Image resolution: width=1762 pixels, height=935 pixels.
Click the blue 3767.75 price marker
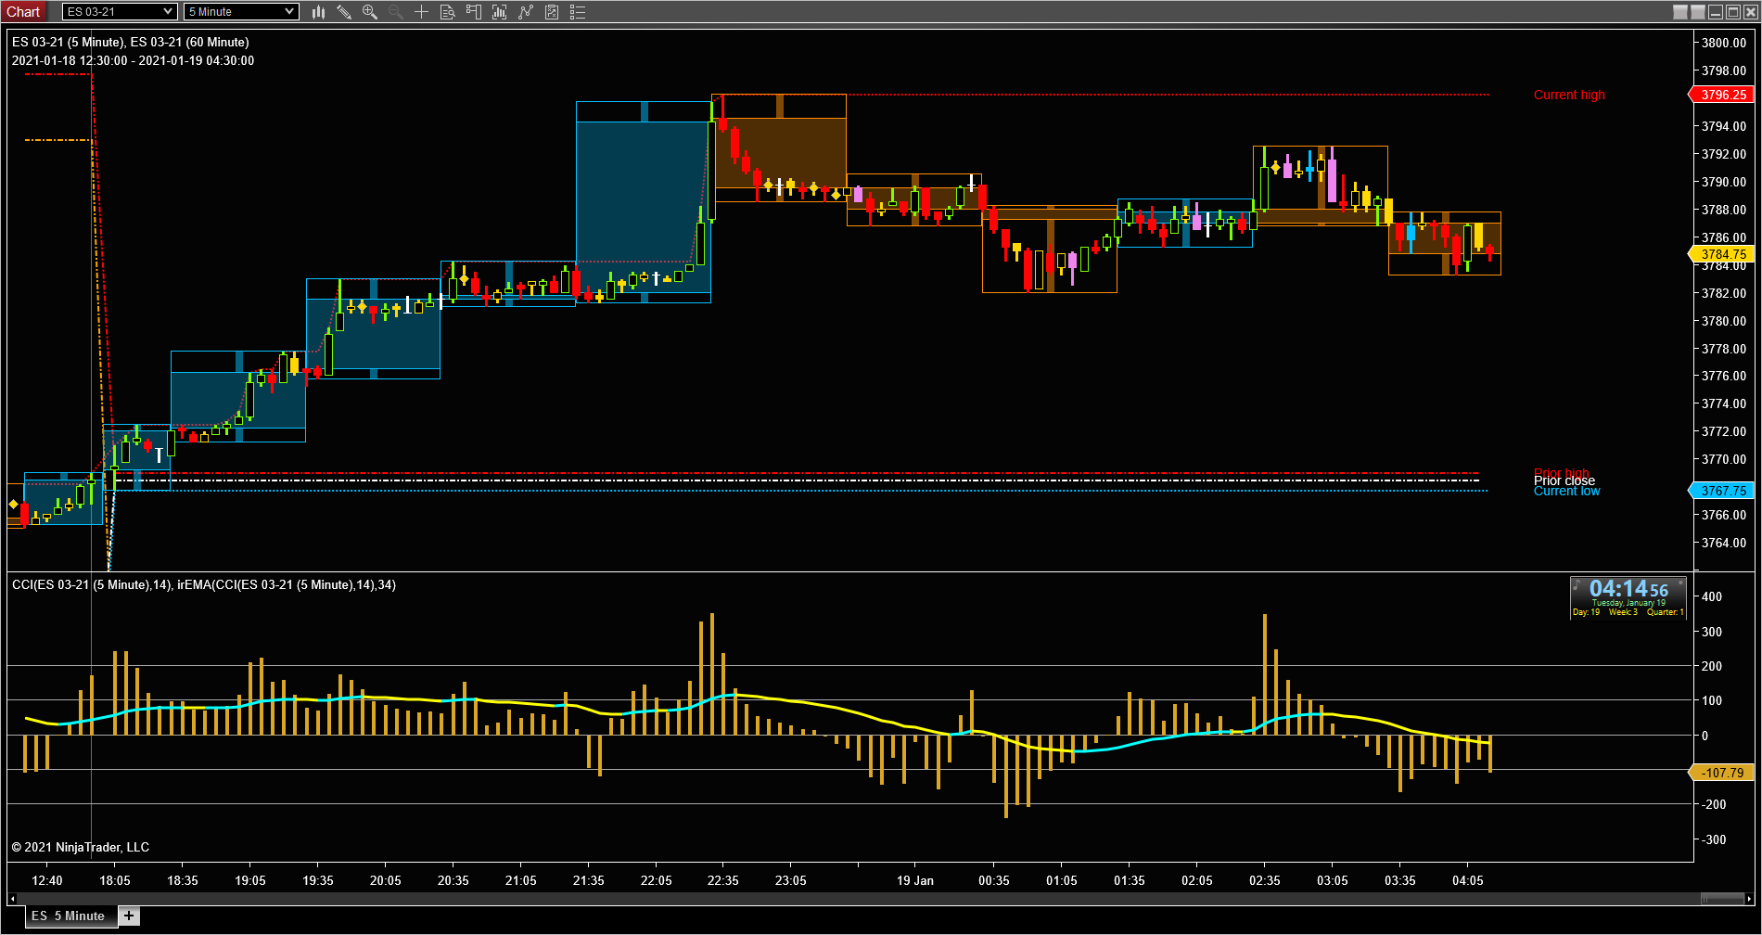(1722, 491)
